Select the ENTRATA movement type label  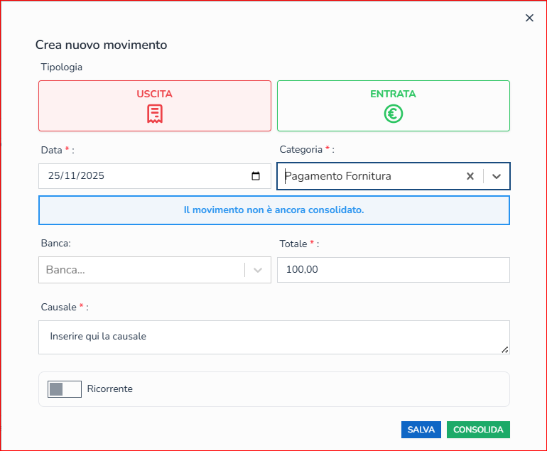pyautogui.click(x=393, y=94)
